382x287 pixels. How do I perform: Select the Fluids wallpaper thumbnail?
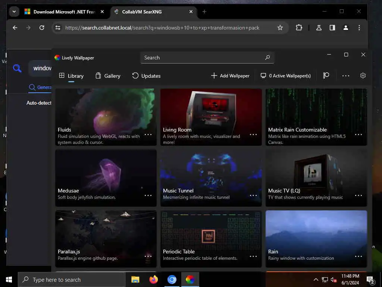[x=106, y=117]
